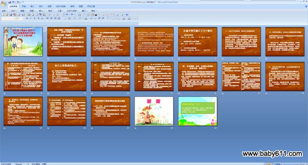The image size is (308, 165).
Task: Select slide 5 titled 实施中要克服以下几个倾向
Action: [198, 42]
